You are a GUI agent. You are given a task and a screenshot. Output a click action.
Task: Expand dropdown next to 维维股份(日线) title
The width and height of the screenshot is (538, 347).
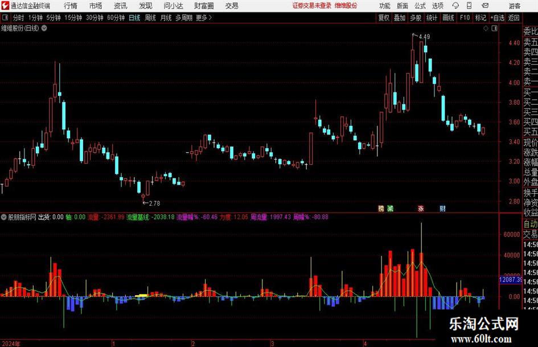pyautogui.click(x=44, y=28)
